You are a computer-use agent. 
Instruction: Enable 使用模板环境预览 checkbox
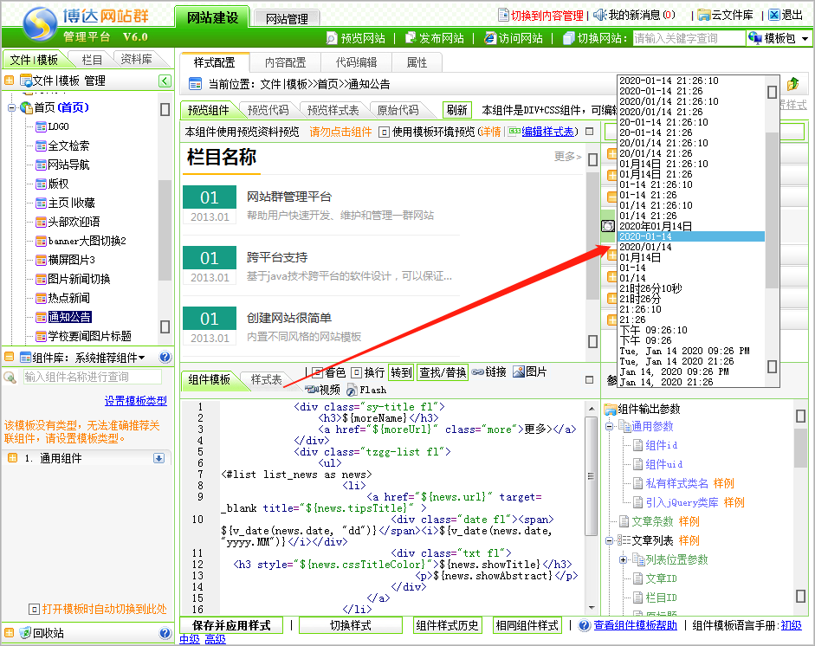point(384,132)
